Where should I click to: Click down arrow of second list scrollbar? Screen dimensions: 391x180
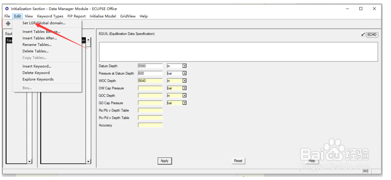pos(88,162)
